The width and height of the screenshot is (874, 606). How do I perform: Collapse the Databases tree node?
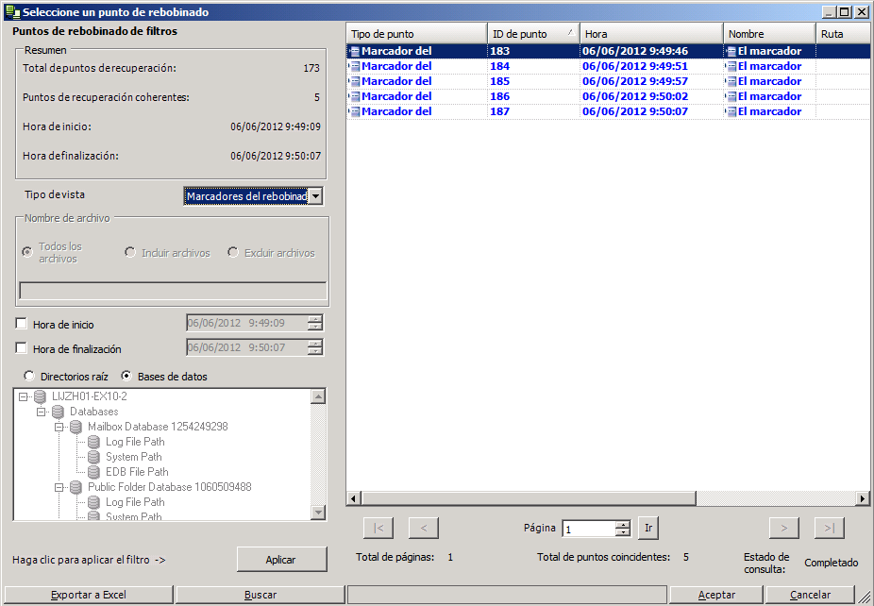pyautogui.click(x=41, y=412)
